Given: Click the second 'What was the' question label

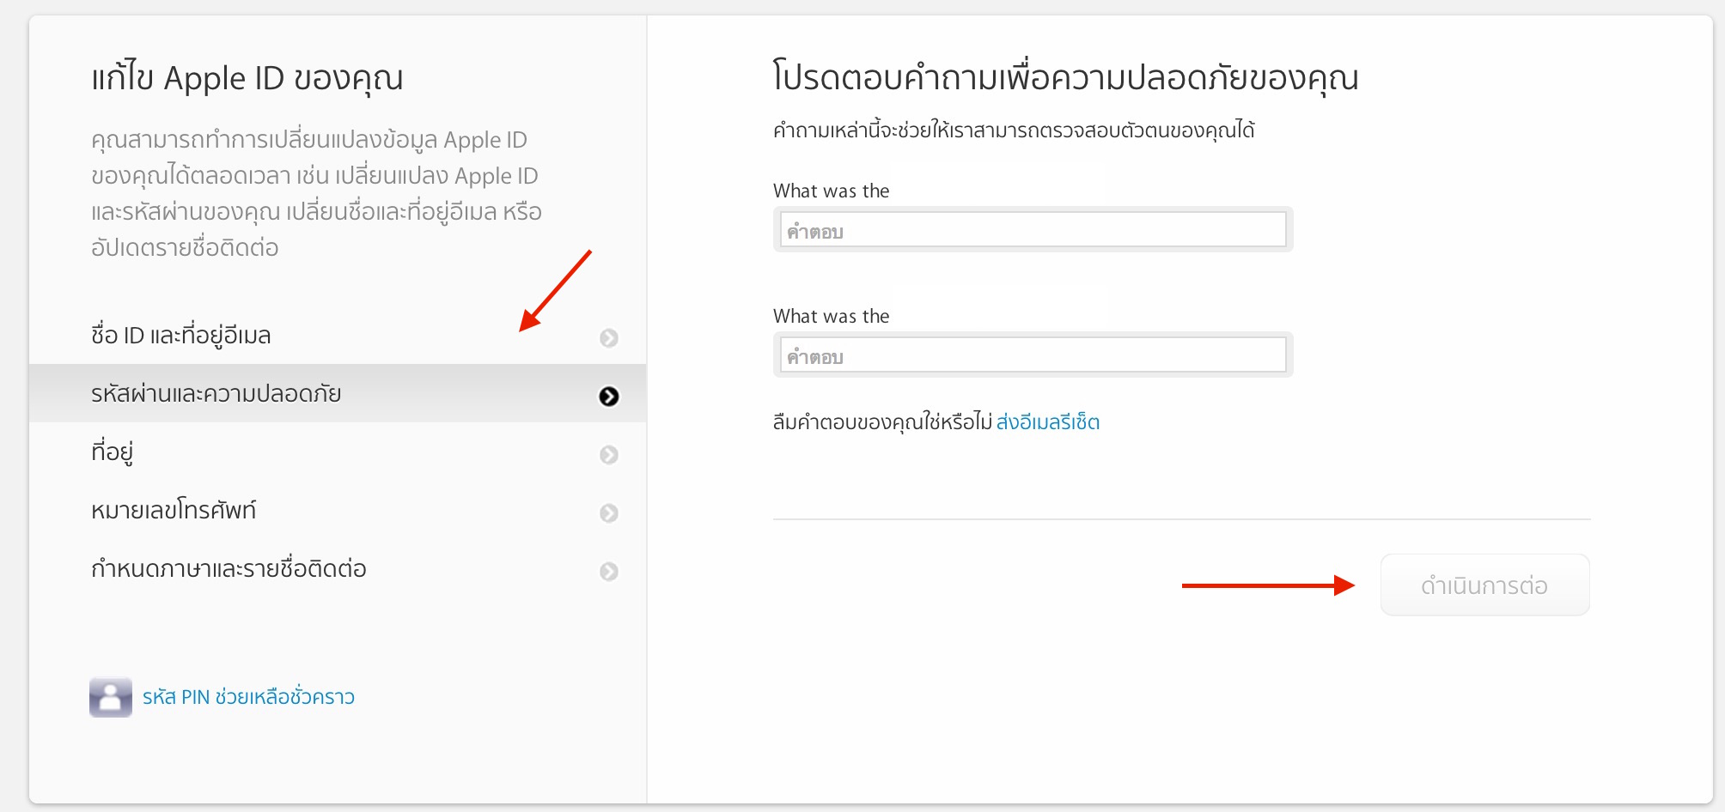Looking at the screenshot, I should pyautogui.click(x=831, y=317).
